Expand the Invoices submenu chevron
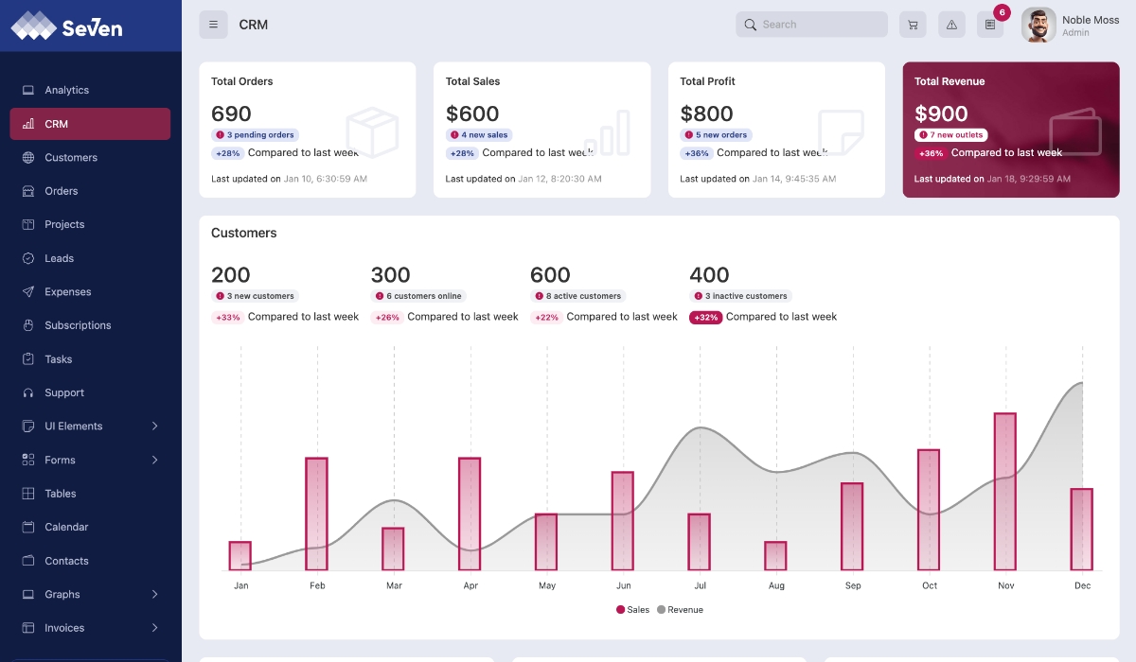1136x662 pixels. 154,628
